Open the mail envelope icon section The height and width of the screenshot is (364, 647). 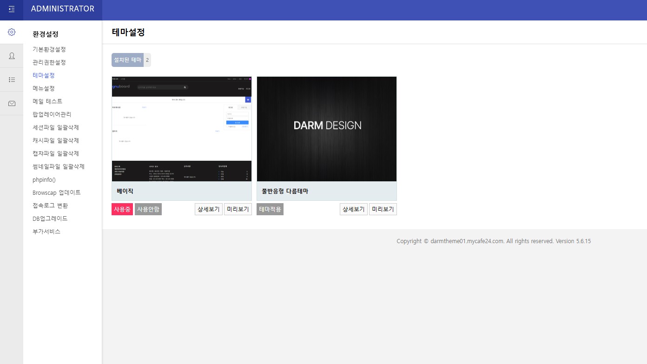point(12,103)
